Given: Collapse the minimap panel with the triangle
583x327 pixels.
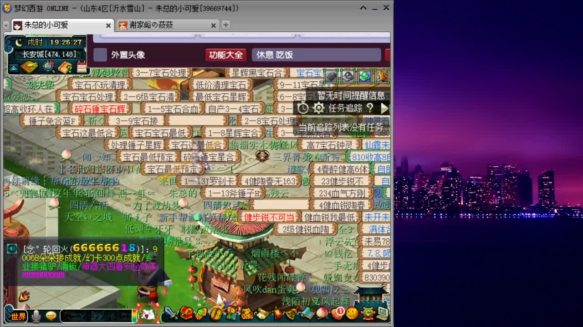Looking at the screenshot, I should coord(13,68).
